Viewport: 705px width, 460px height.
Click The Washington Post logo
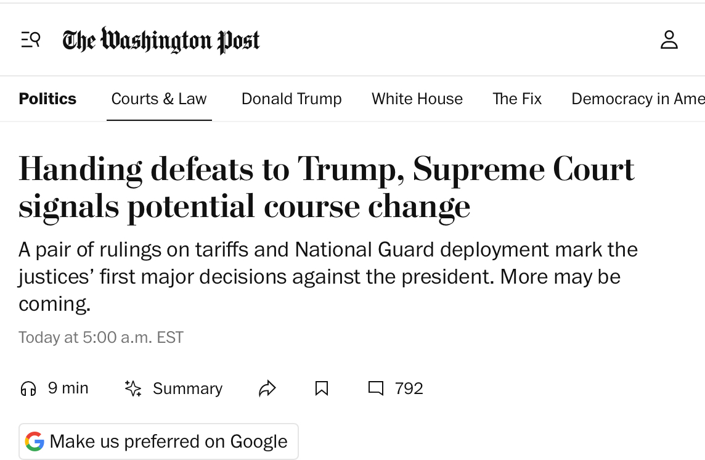(161, 41)
